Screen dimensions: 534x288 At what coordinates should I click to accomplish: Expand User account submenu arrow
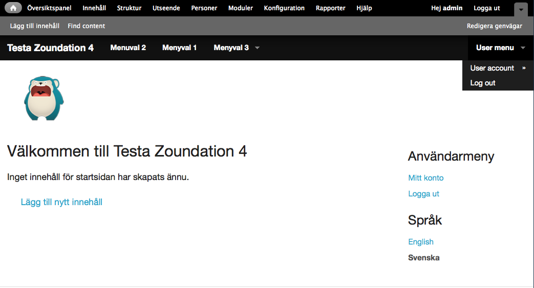[524, 68]
